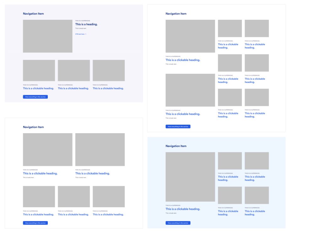
Task: Open the "CTA text here" link
Action: click(81, 34)
